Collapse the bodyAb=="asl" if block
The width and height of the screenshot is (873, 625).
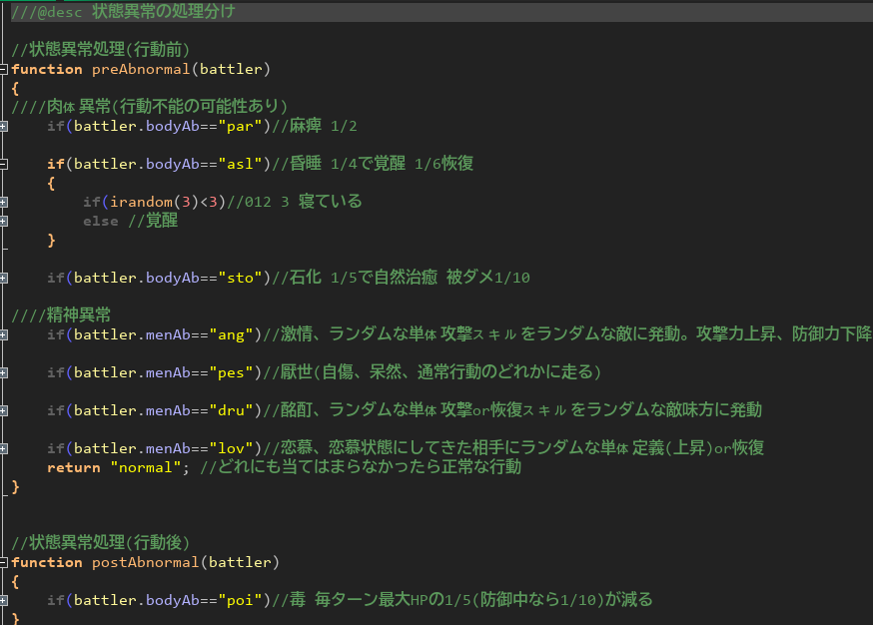[4, 164]
